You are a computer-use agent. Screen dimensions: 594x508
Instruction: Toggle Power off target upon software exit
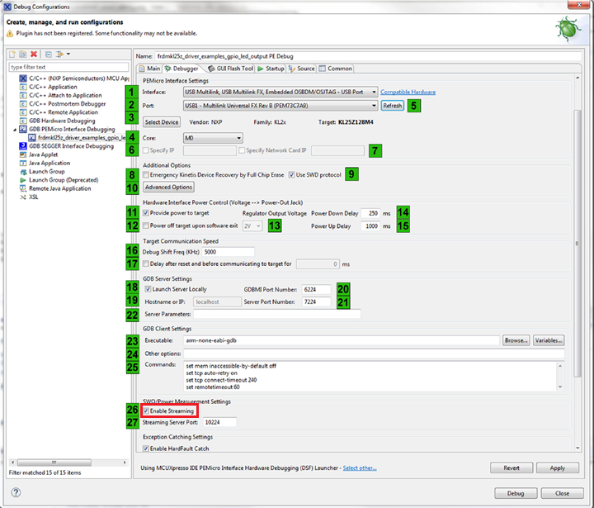pos(146,226)
